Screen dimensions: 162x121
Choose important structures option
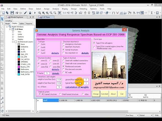click(x=63, y=47)
